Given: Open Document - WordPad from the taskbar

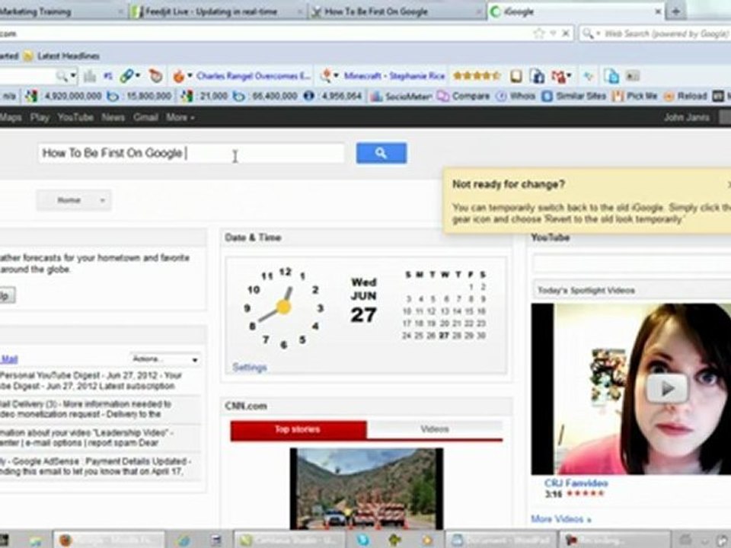Looking at the screenshot, I should coord(501,540).
